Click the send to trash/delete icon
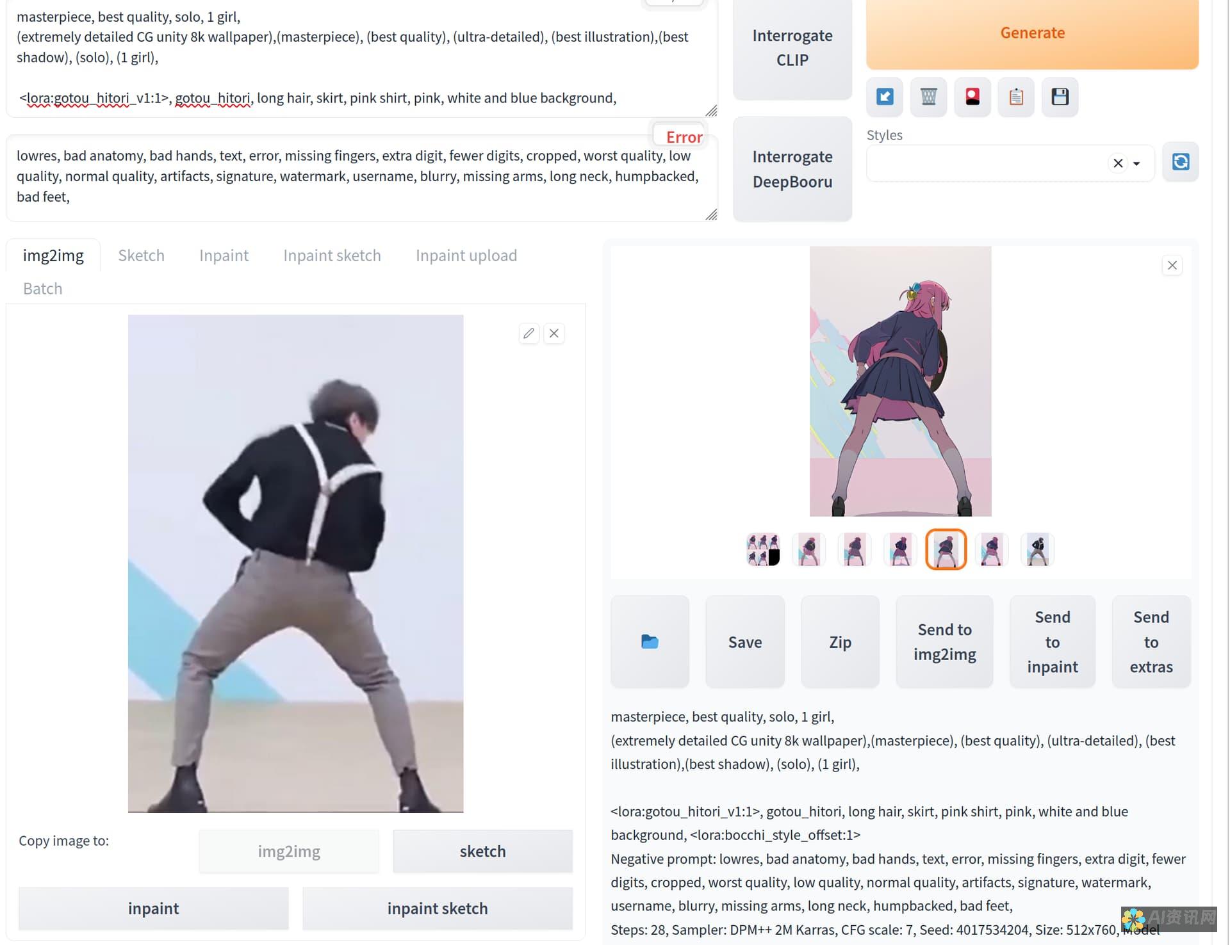This screenshot has height=945, width=1230. (928, 96)
